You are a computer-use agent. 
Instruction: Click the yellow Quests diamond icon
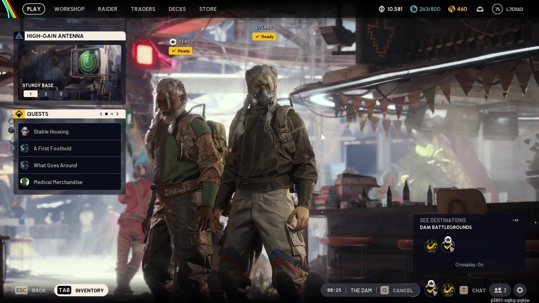[19, 114]
